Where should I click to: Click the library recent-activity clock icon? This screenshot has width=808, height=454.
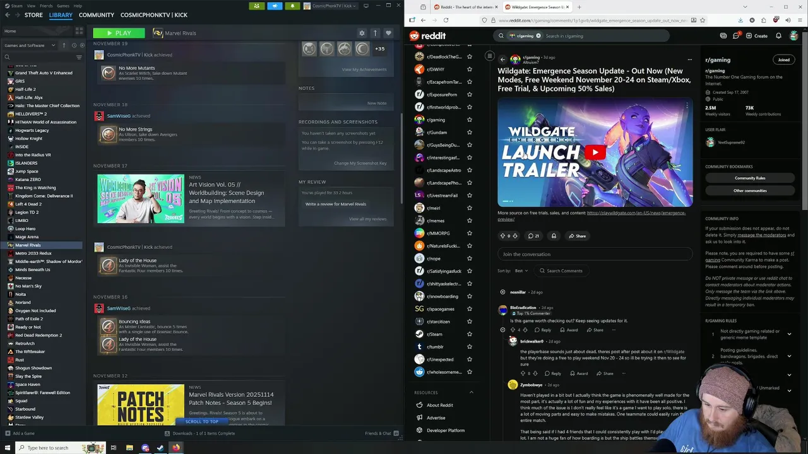74,45
